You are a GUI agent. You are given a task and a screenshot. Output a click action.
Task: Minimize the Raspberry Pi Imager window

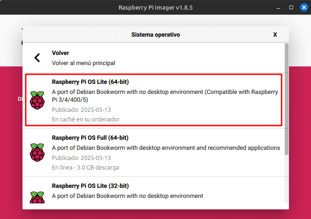click(278, 8)
